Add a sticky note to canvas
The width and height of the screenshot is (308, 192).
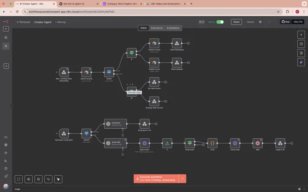tap(301, 44)
